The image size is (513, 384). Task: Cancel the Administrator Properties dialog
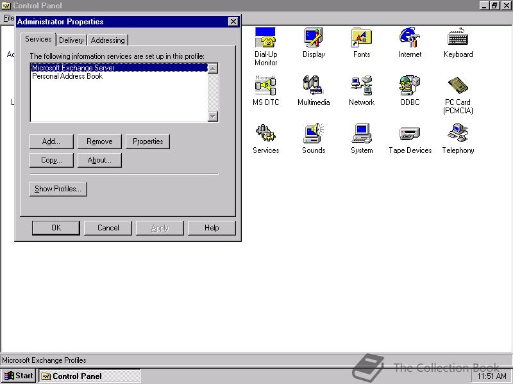tap(108, 228)
